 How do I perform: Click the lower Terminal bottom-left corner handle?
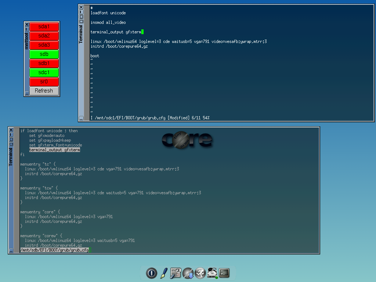point(11,250)
